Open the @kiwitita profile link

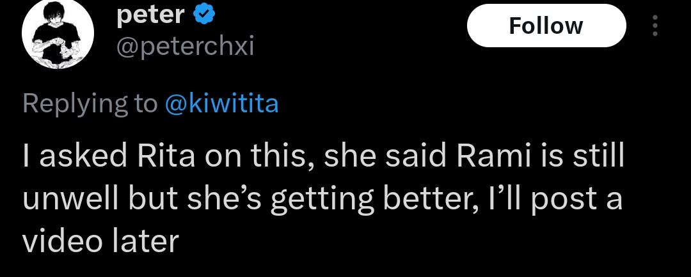point(221,103)
